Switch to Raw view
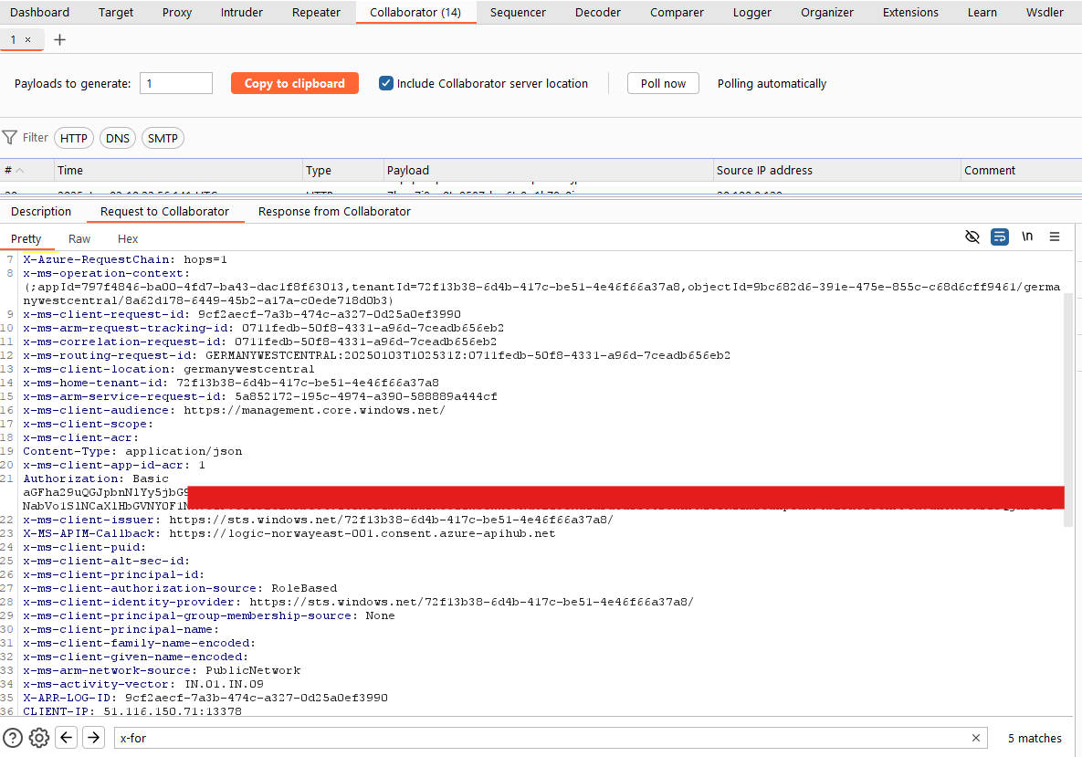This screenshot has width=1082, height=757. pos(79,238)
